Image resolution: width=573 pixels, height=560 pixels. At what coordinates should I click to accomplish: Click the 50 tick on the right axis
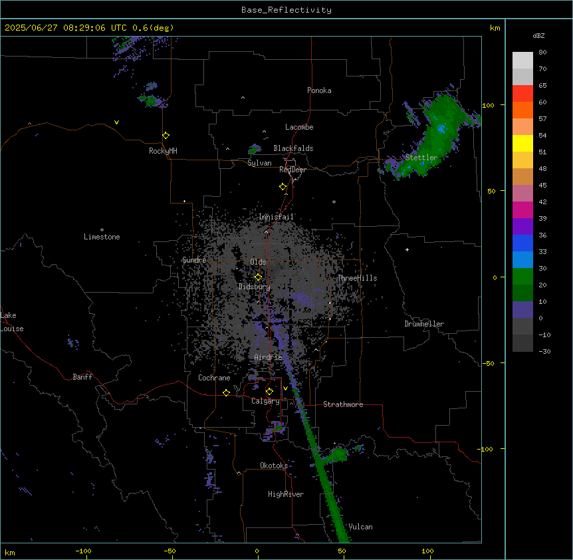click(491, 191)
